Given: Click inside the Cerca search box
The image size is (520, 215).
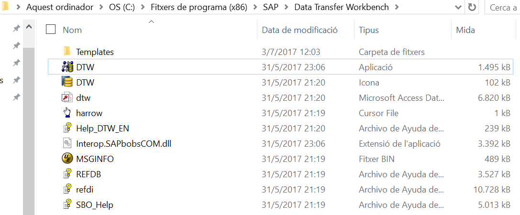Looking at the screenshot, I should pos(502,7).
